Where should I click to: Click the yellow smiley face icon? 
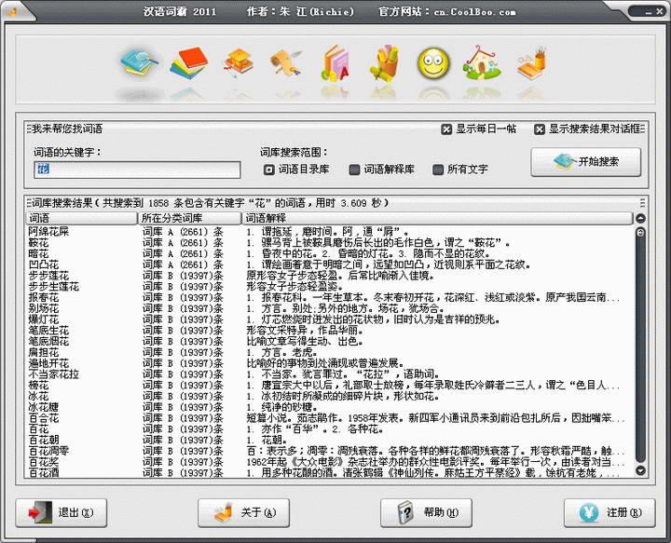pos(433,64)
